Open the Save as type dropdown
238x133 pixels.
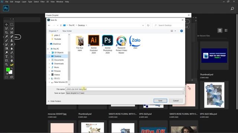(125, 93)
